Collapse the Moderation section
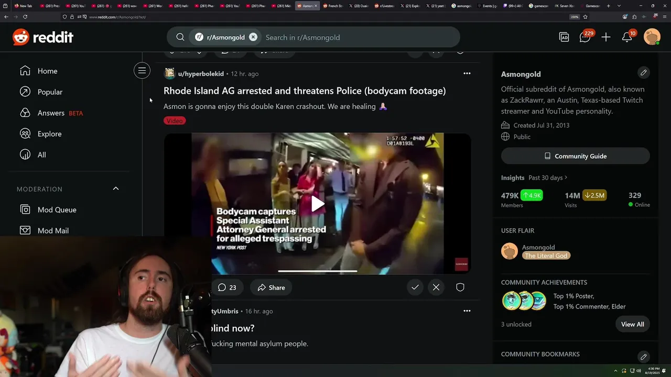Screen dimensions: 671x377 pos(116,188)
